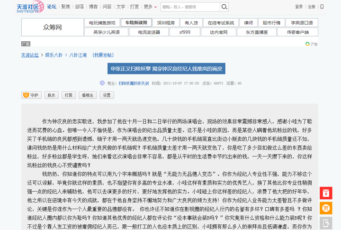The height and width of the screenshot is (230, 341).
Task: Click the 深圳租房 ad link
Action: coord(166,23)
